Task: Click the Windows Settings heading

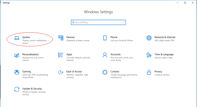Action: click(98, 12)
